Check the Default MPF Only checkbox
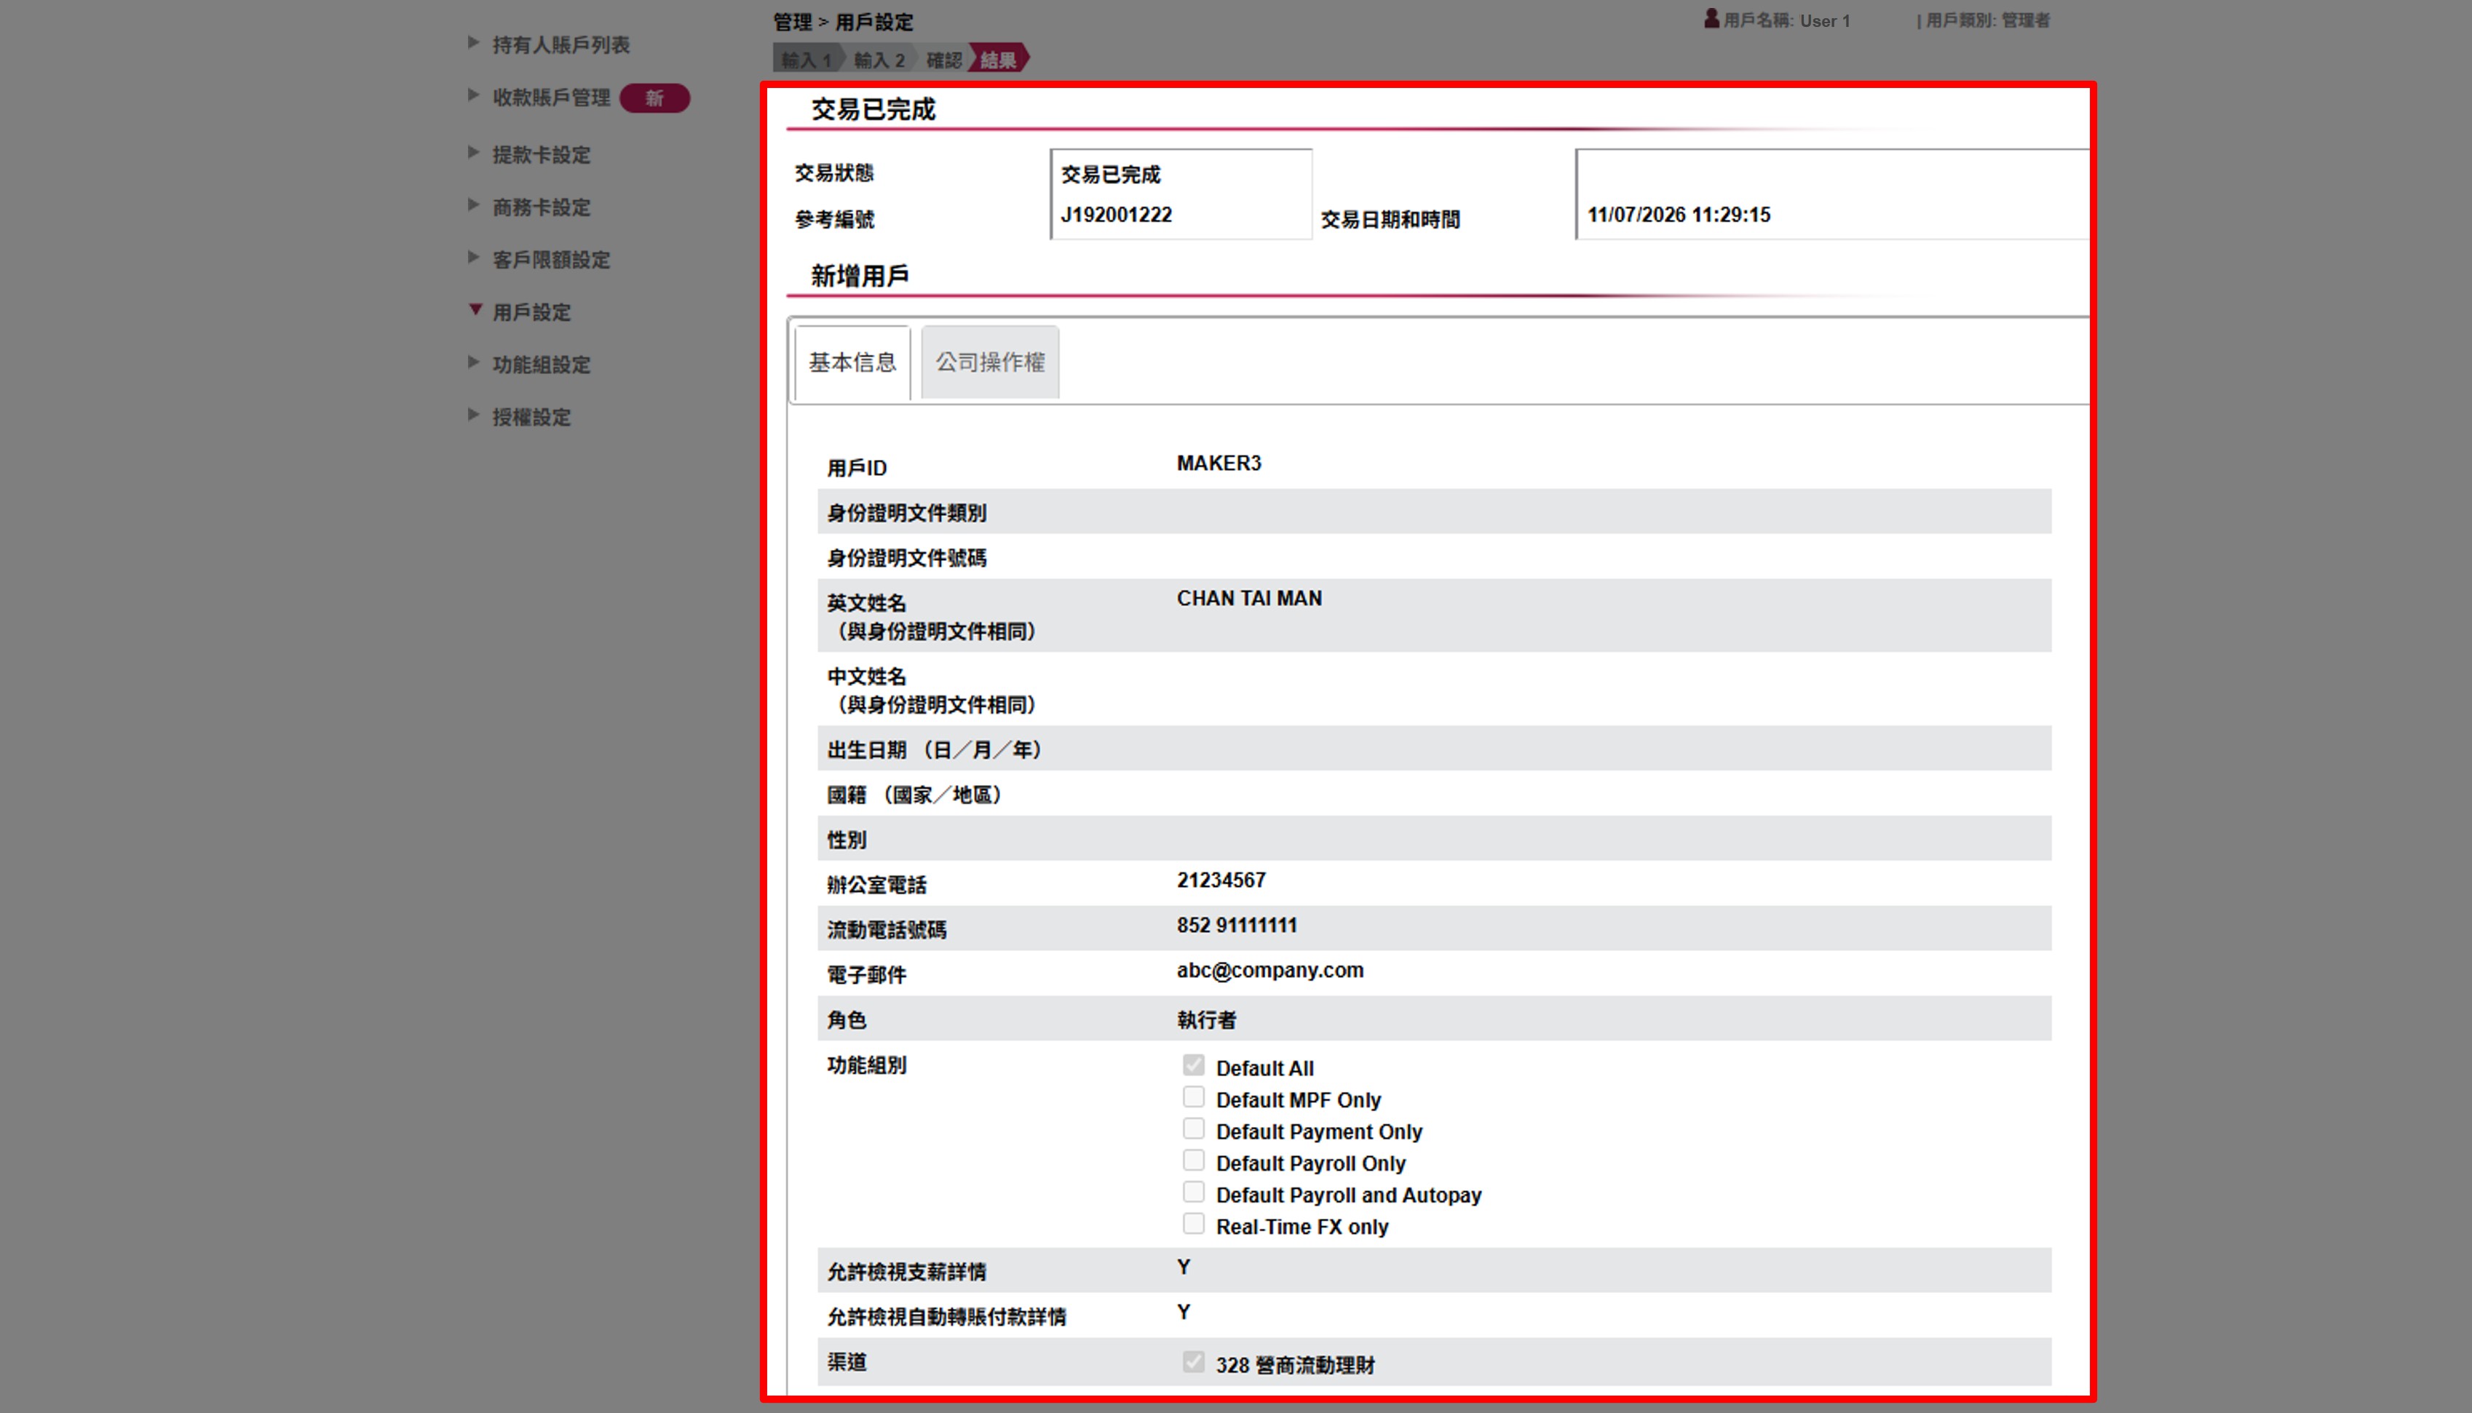2472x1413 pixels. click(1193, 1096)
